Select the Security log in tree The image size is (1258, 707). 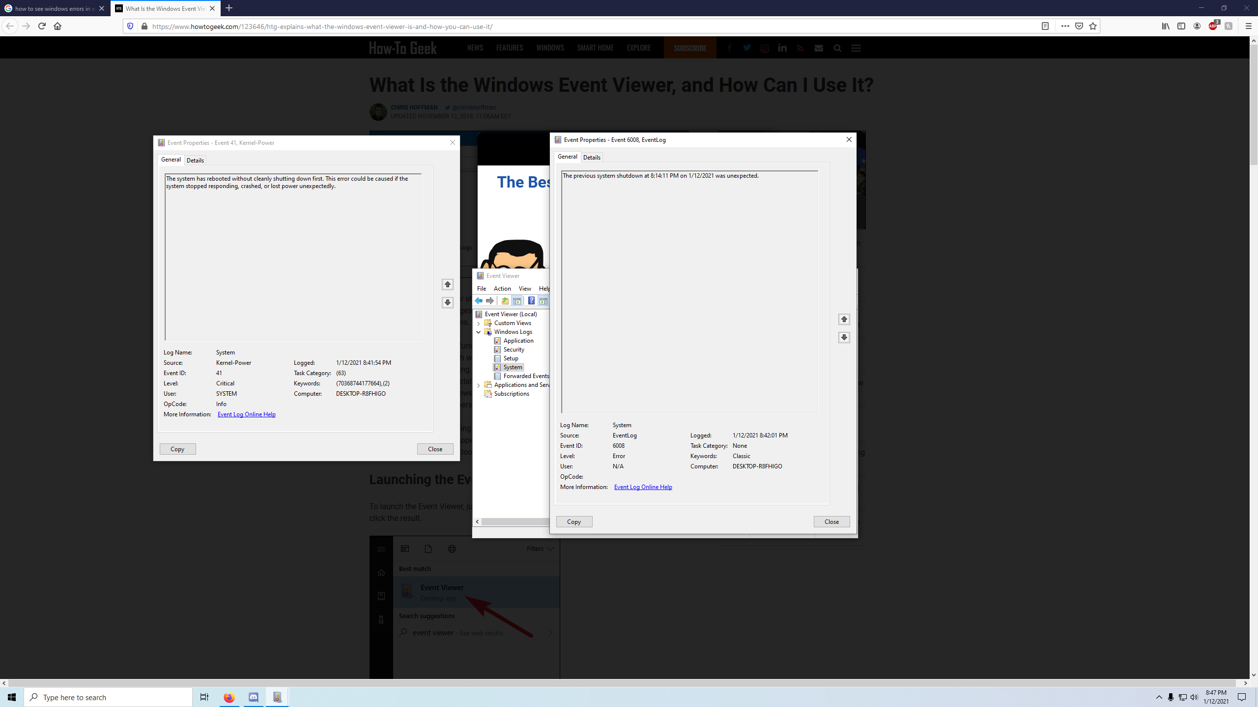coord(514,350)
